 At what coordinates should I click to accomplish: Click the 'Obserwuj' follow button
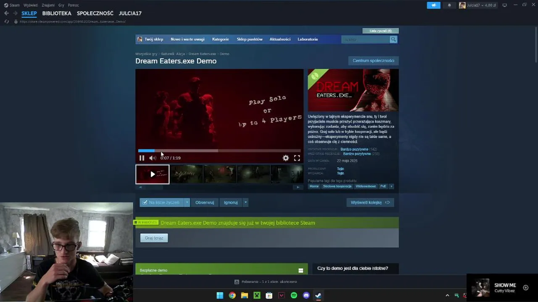[205, 202]
